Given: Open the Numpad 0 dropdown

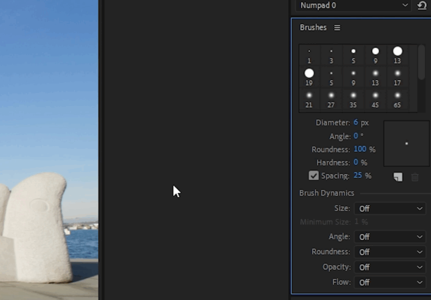Looking at the screenshot, I should tap(353, 5).
